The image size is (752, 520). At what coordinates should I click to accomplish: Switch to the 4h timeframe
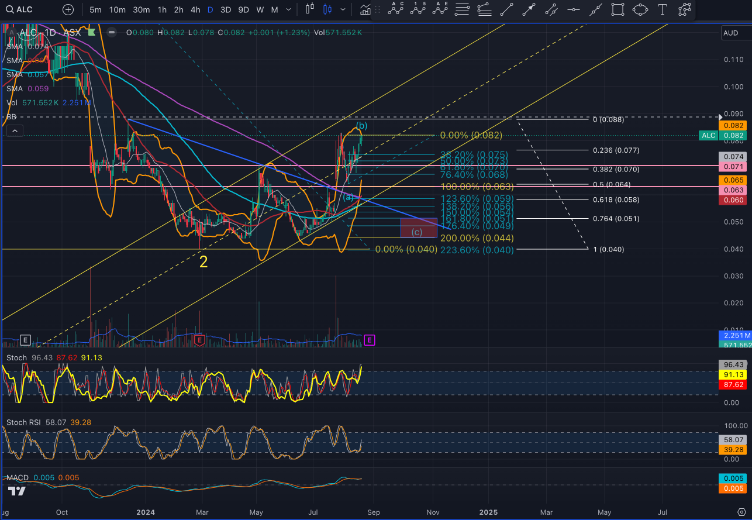tap(195, 9)
